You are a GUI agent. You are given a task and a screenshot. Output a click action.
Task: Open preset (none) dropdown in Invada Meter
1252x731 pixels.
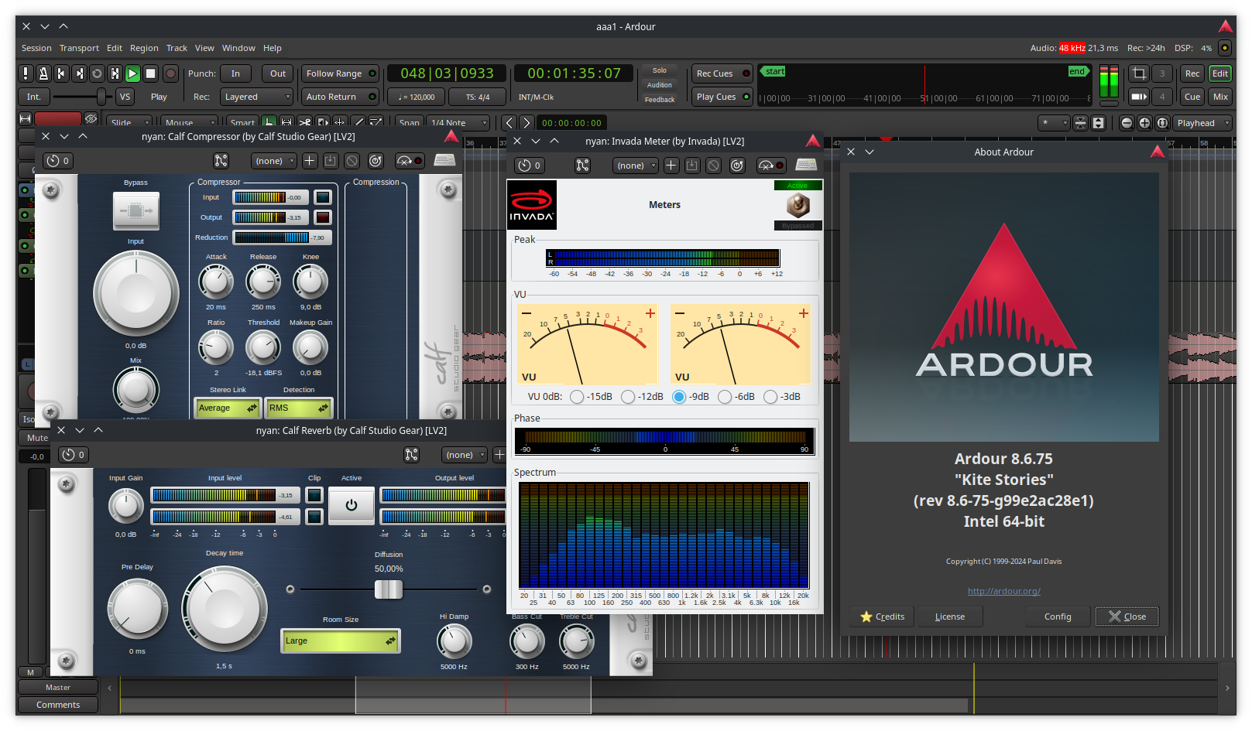[x=636, y=166]
